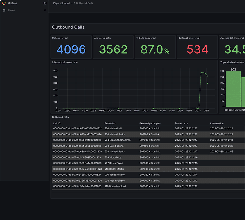Click the peak data point on calls graph
This screenshot has width=245, height=220.
point(201,72)
